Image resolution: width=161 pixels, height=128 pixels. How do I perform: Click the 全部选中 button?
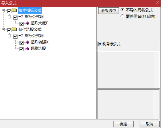coord(108,10)
